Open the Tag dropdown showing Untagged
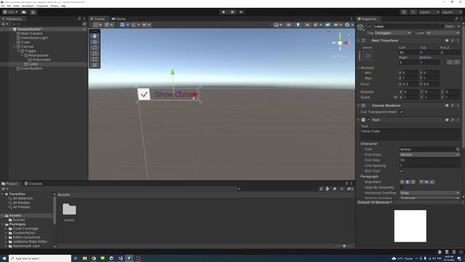465x262 pixels. 392,33
